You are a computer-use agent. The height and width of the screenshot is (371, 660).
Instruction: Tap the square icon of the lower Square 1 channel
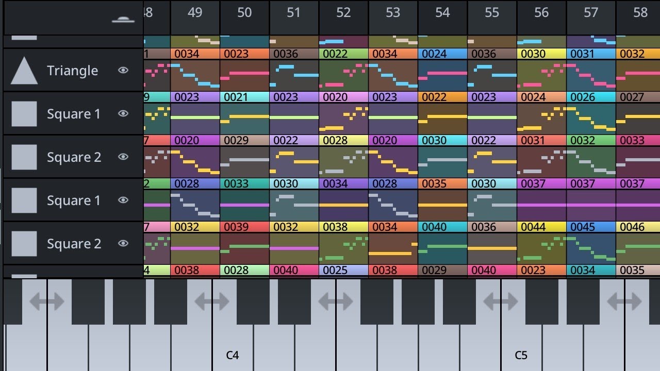point(24,200)
